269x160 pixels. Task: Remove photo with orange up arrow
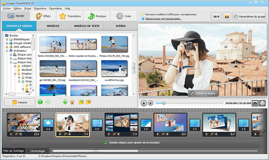coord(73,102)
